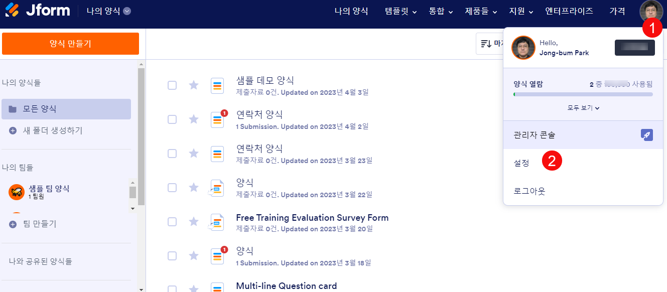Open the 가격 nav item

point(617,11)
